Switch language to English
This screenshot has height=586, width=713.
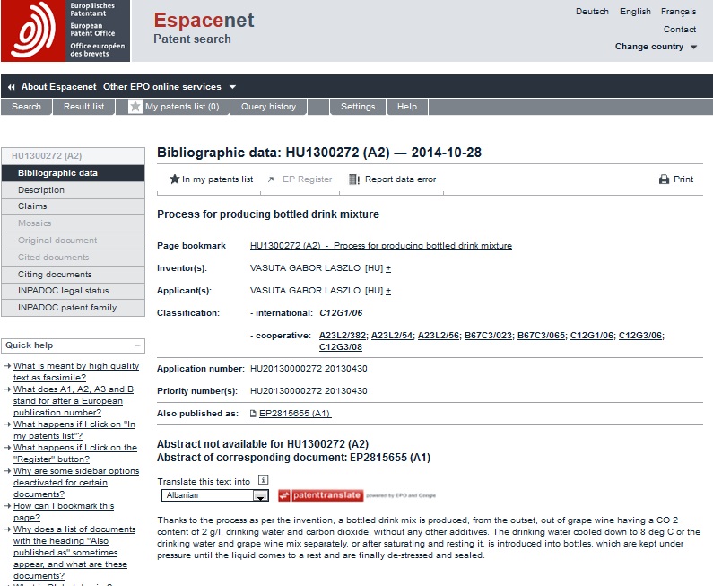635,12
